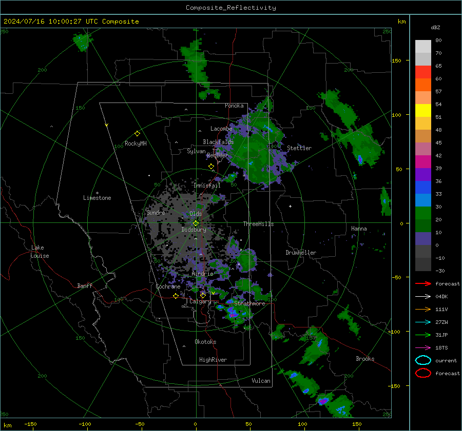Click the red forecast ellipse in legend
The width and height of the screenshot is (462, 431).
click(x=423, y=373)
